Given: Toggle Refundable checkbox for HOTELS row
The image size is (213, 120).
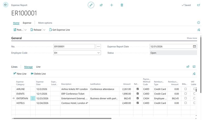Looking at the screenshot, I should 138,103.
